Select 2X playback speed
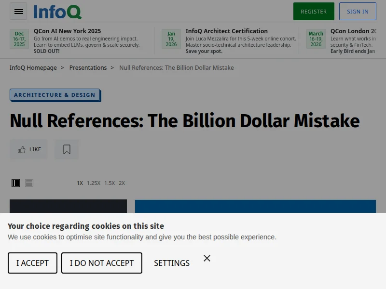The height and width of the screenshot is (289, 386). 122,183
